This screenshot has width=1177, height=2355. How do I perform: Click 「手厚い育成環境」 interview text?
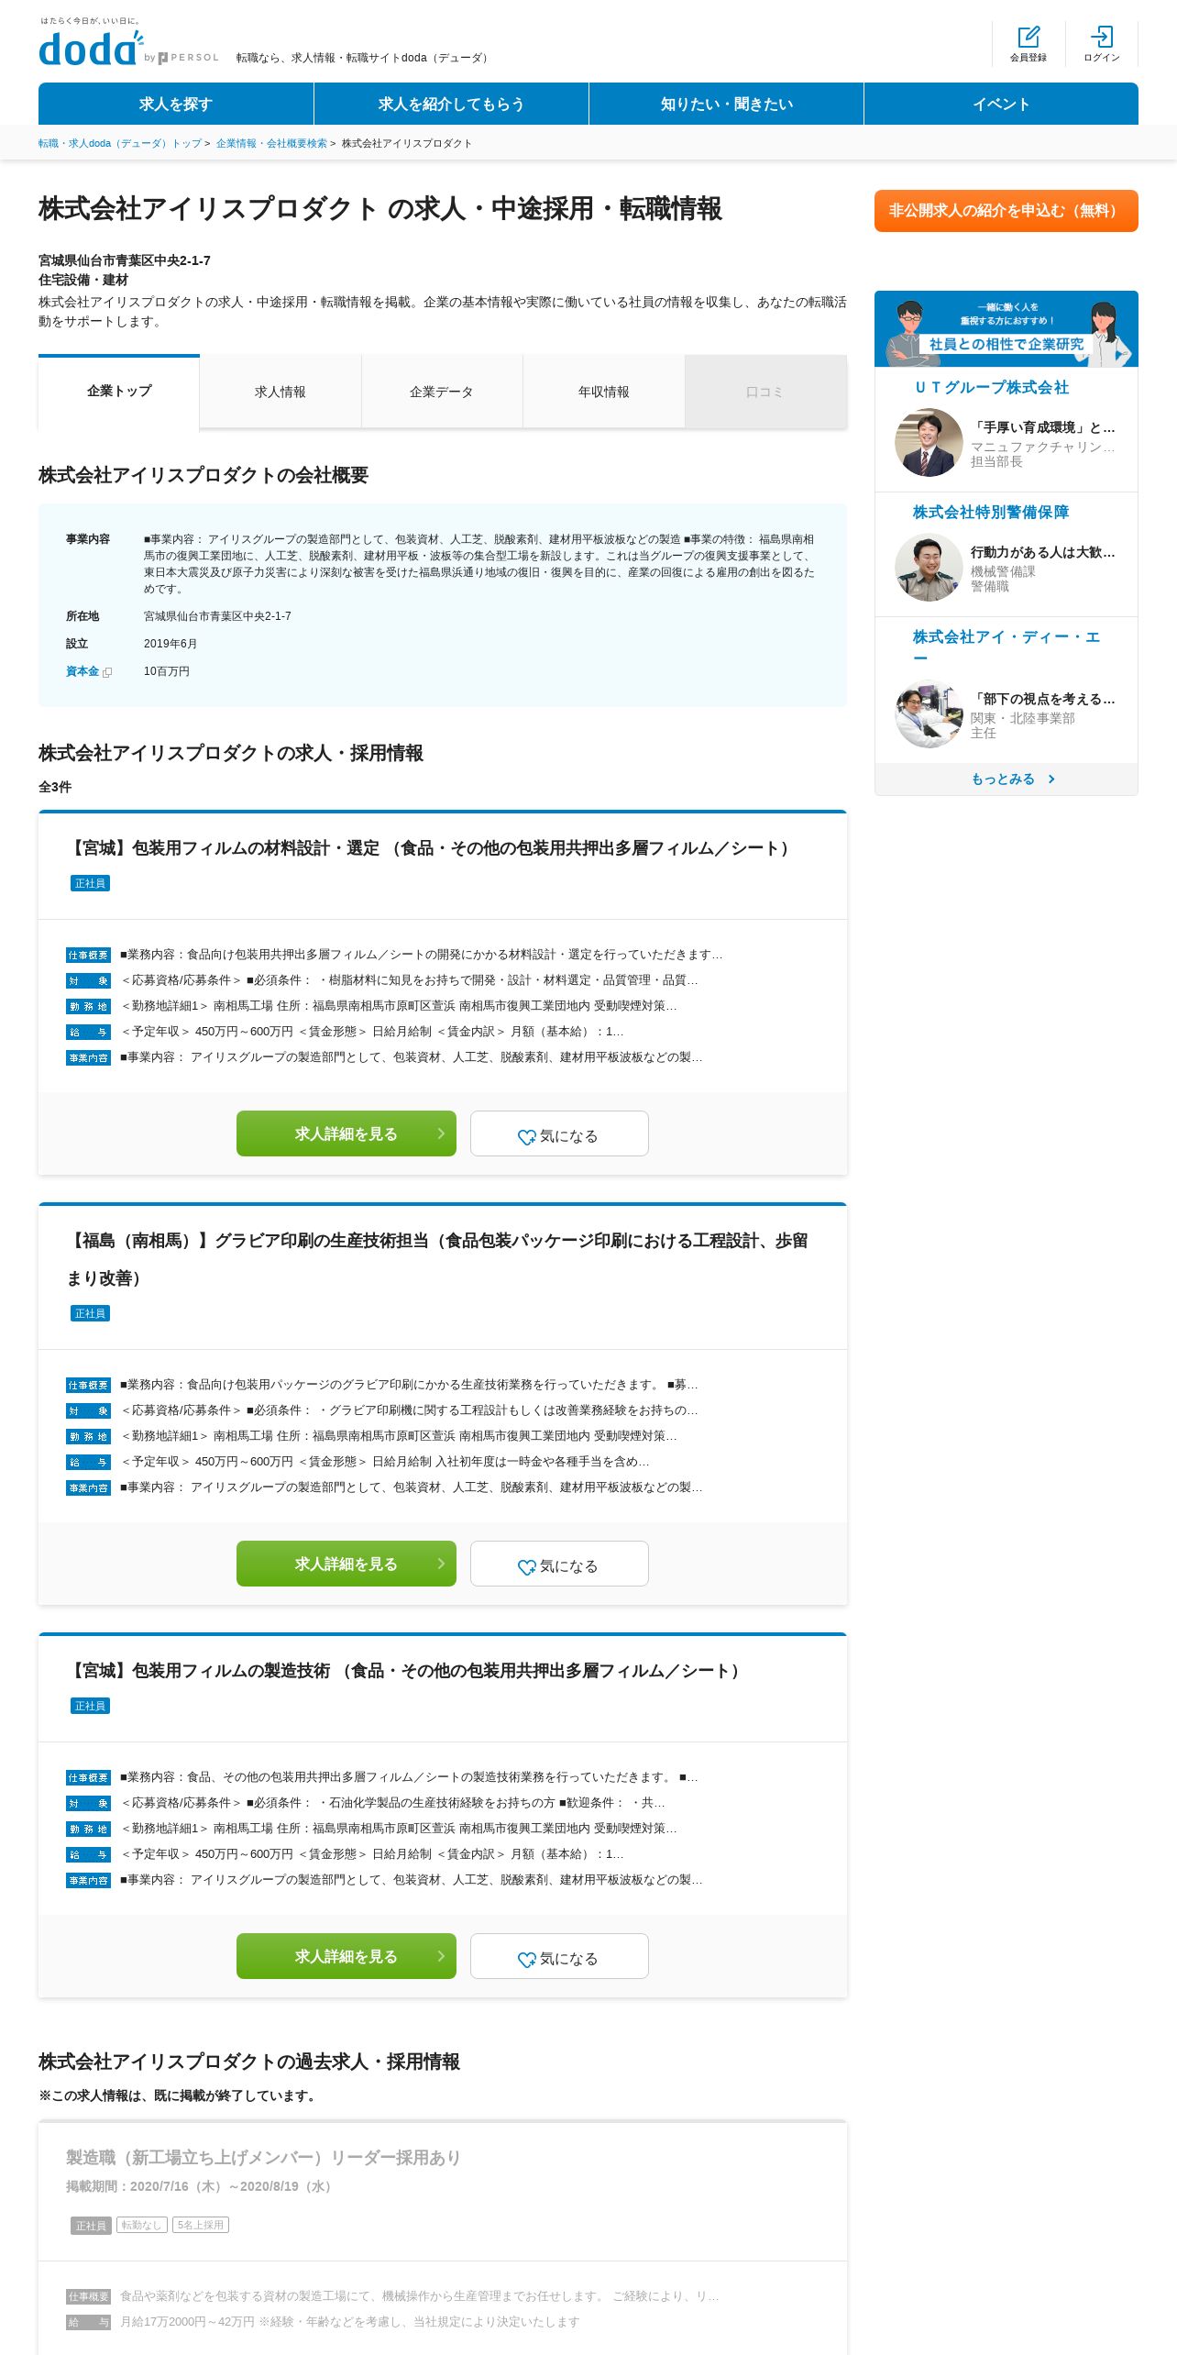tap(1043, 427)
